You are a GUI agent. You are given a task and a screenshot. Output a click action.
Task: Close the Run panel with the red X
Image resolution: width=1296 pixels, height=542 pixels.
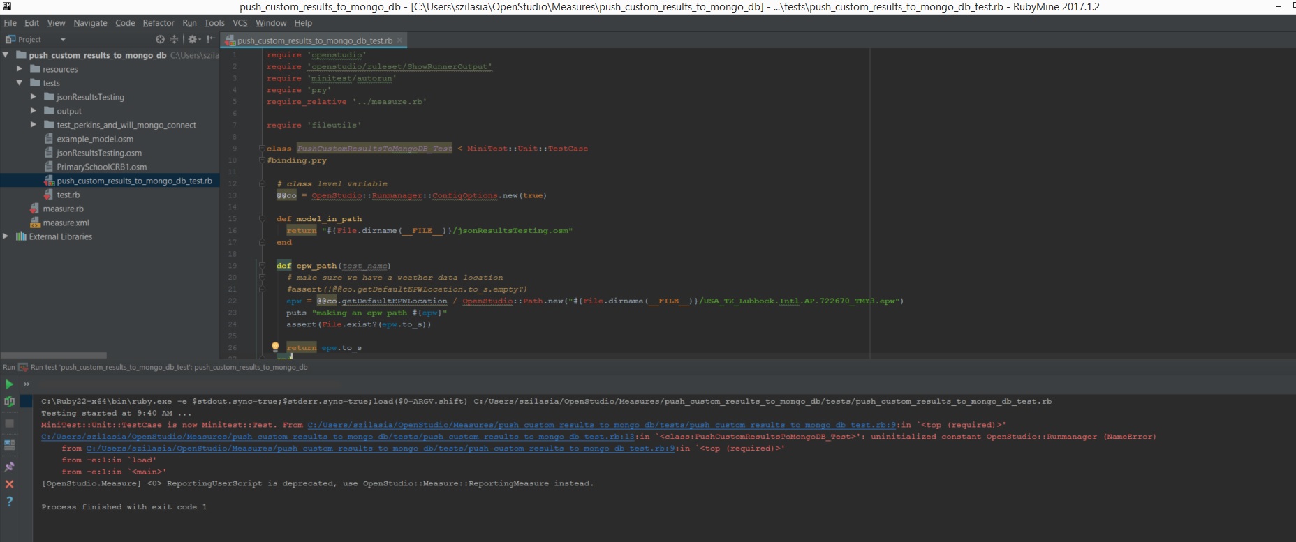(9, 484)
